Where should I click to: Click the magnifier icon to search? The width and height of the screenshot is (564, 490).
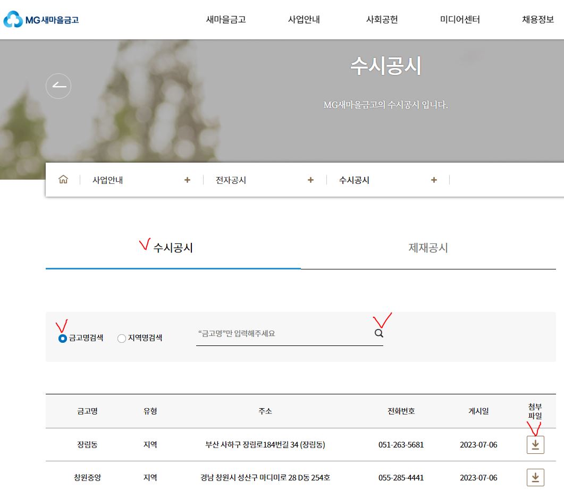tap(378, 333)
